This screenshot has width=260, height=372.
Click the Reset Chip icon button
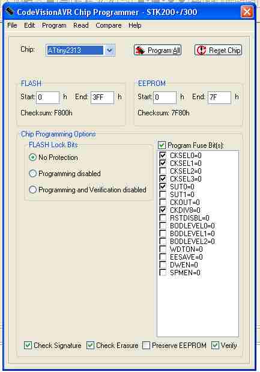pyautogui.click(x=218, y=50)
